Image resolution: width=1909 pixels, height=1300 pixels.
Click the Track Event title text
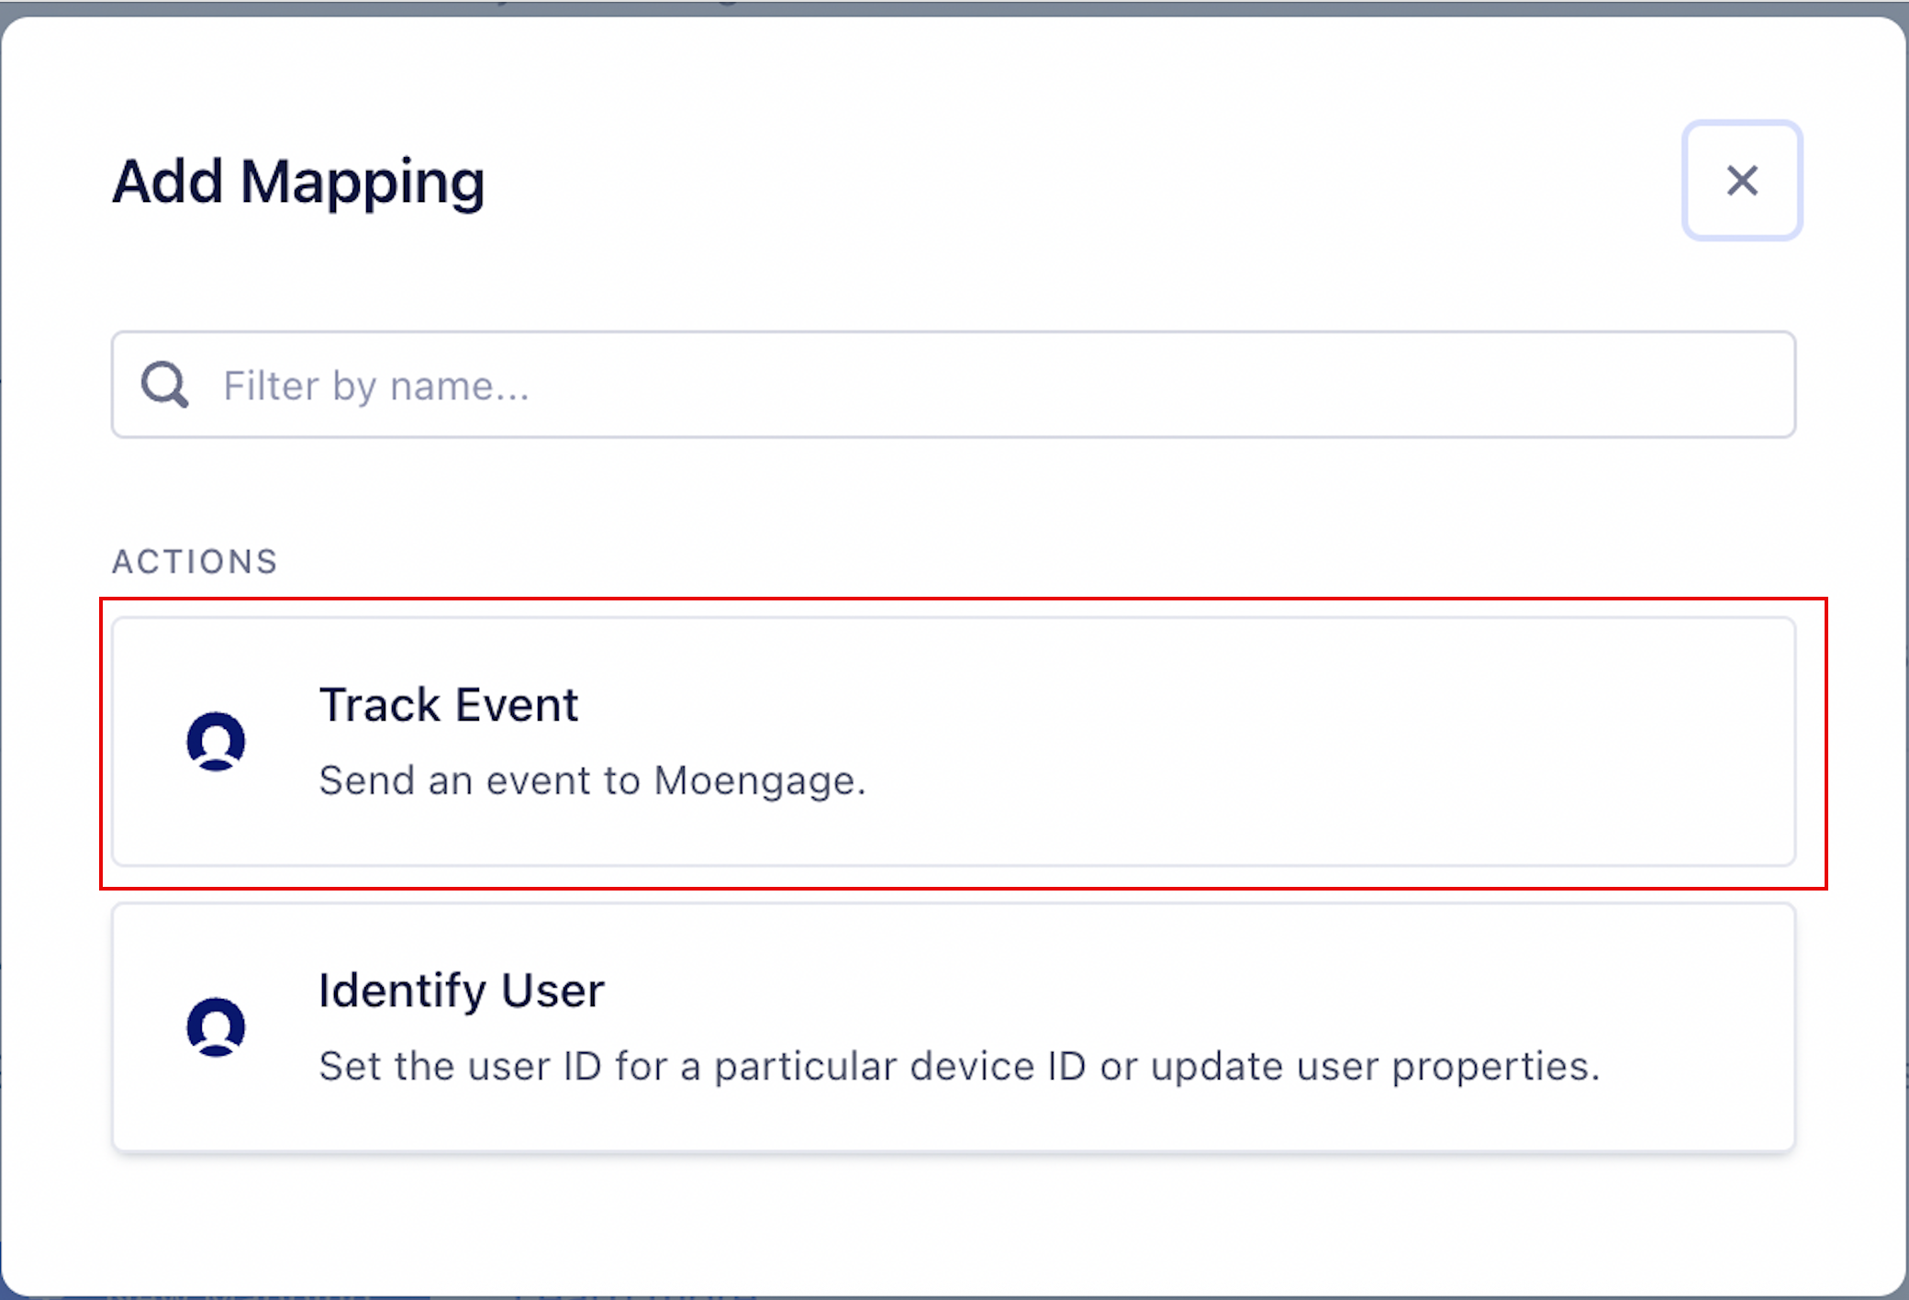tap(449, 705)
